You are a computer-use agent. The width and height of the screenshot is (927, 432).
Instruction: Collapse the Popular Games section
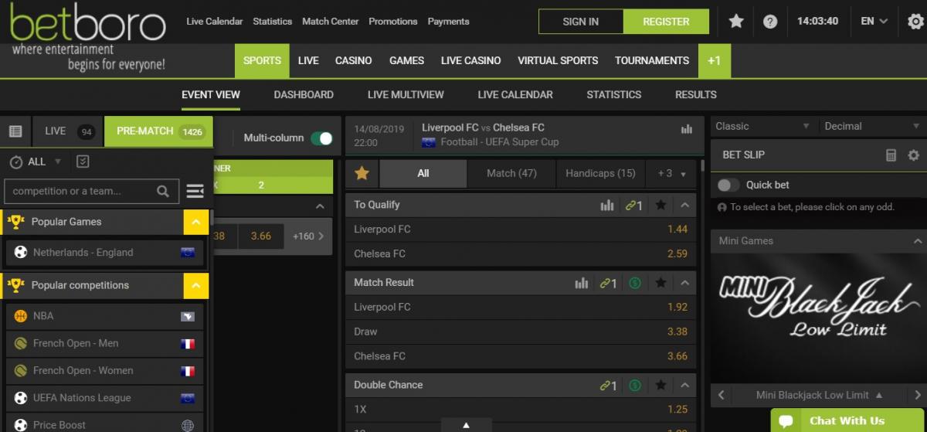(x=196, y=222)
